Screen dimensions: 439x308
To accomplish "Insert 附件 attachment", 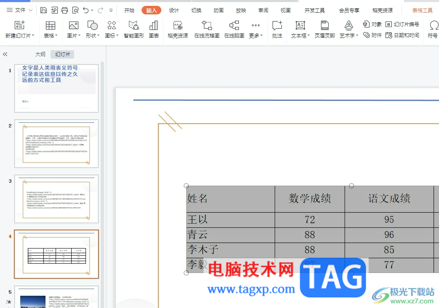I will click(372, 35).
